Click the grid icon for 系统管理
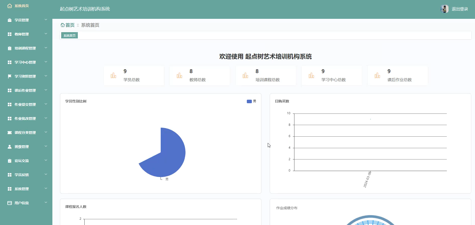 [x=10, y=189]
